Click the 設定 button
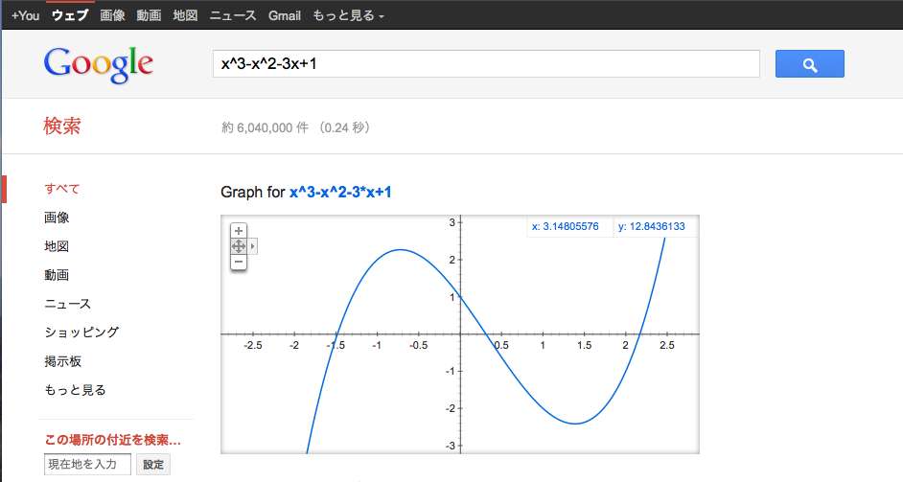 point(153,464)
